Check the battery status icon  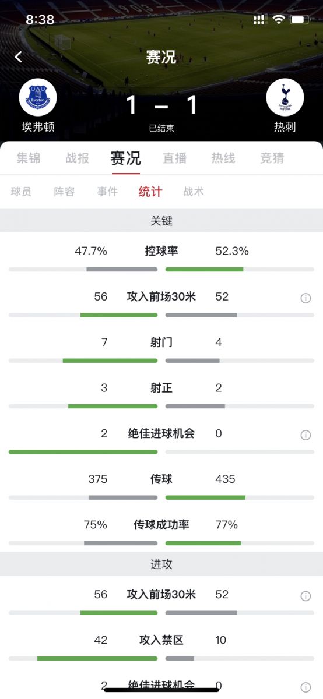300,20
